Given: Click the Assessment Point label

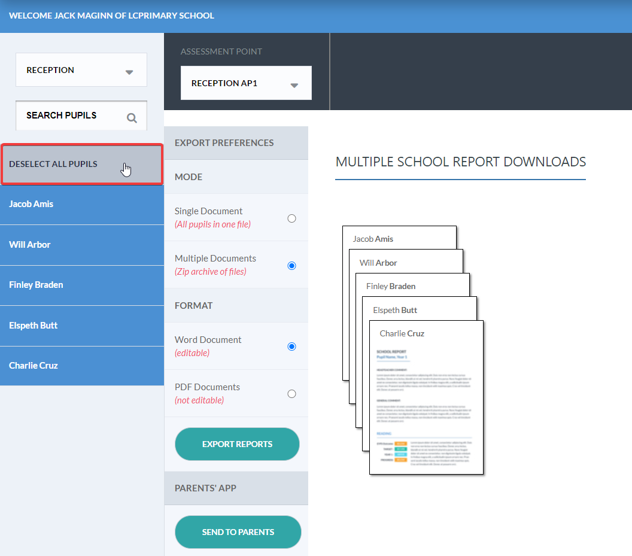Looking at the screenshot, I should click(x=221, y=51).
